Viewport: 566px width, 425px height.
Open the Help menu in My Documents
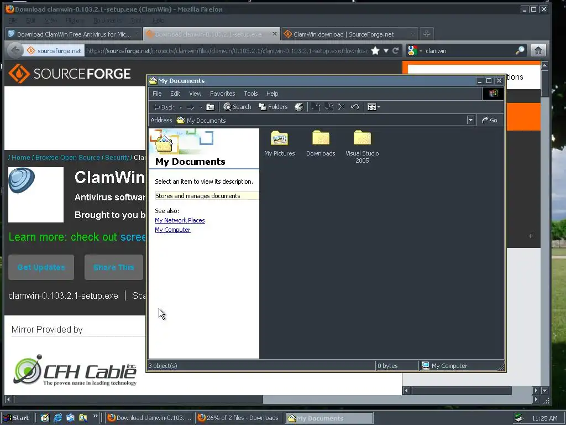(272, 94)
